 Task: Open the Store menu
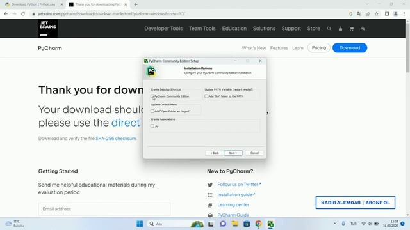313,29
